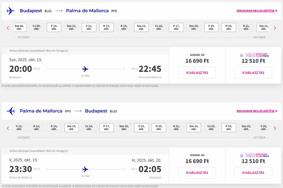Select outbound date H 13, okt.
This screenshot has height=188, width=283.
tap(106, 27)
